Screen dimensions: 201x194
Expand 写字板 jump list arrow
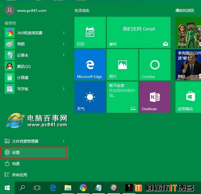(x=64, y=89)
